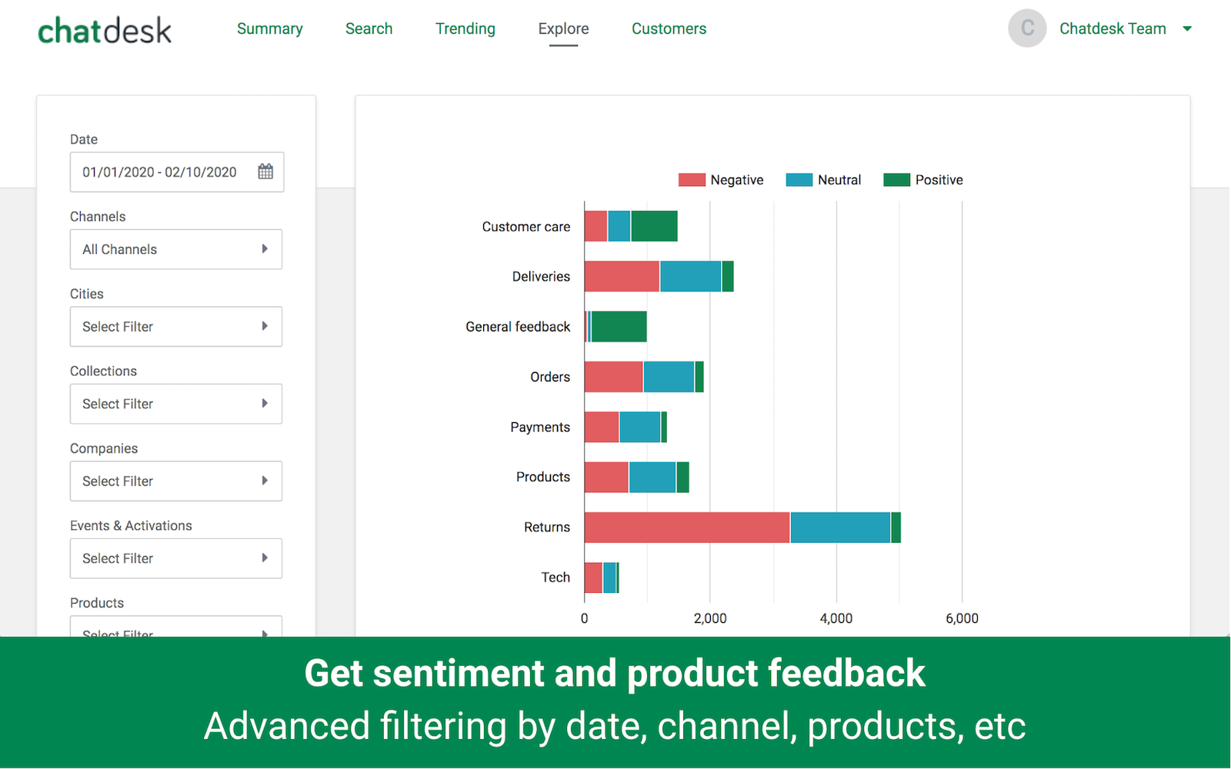Image resolution: width=1231 pixels, height=769 pixels.
Task: Switch to the Summary tab
Action: tap(269, 28)
